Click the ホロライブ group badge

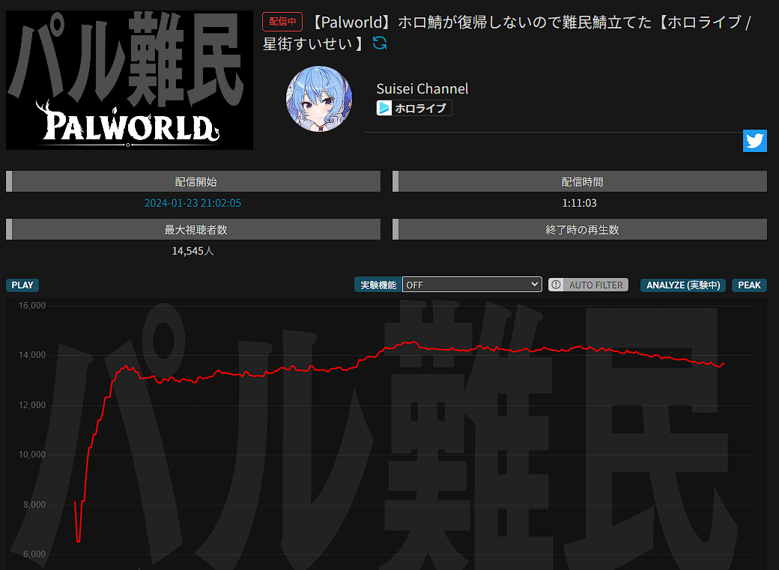pyautogui.click(x=414, y=108)
